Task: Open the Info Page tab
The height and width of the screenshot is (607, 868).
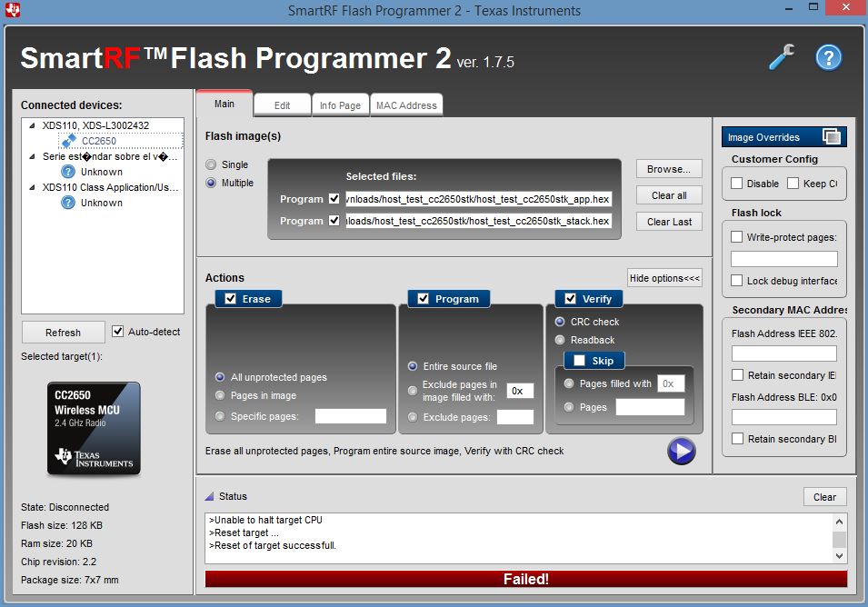Action: tap(340, 105)
